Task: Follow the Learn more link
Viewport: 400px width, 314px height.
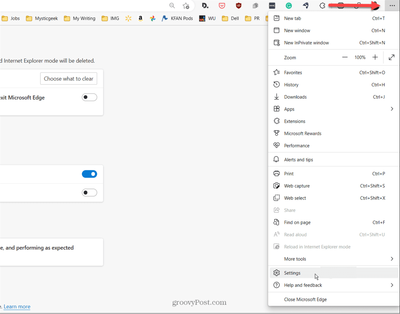Action: (17, 306)
